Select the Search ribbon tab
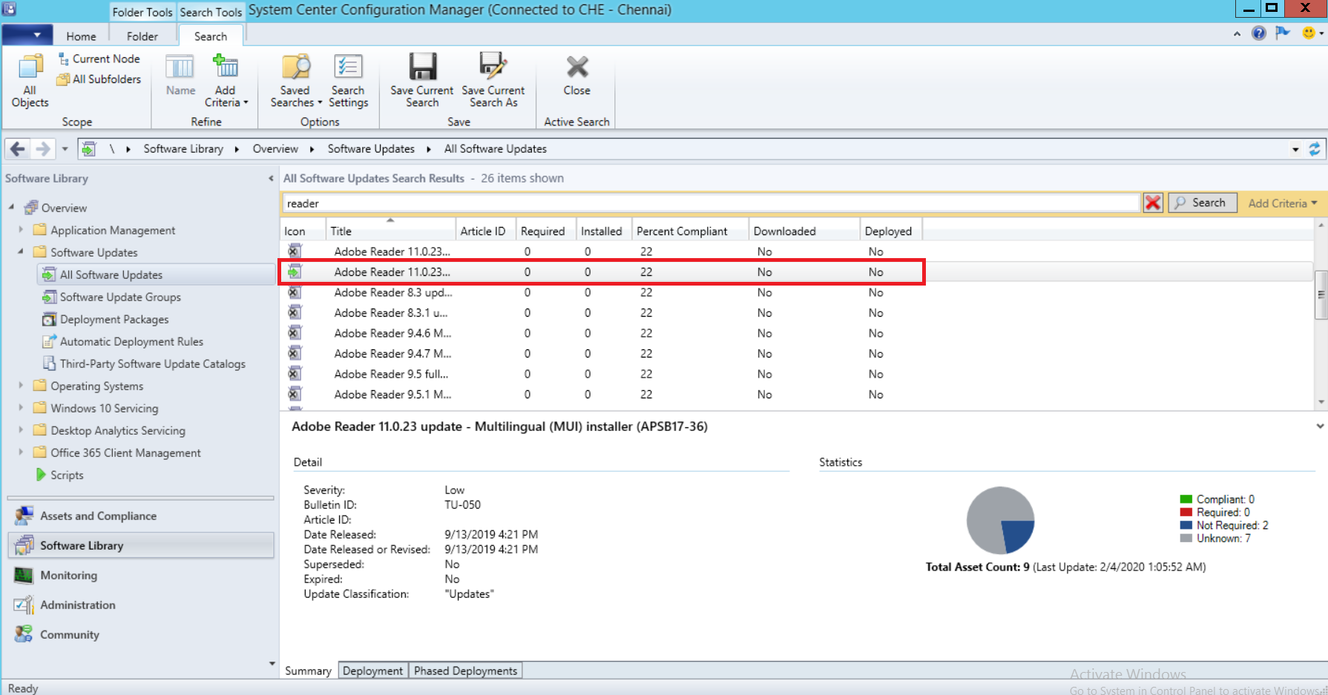1328x695 pixels. tap(211, 36)
